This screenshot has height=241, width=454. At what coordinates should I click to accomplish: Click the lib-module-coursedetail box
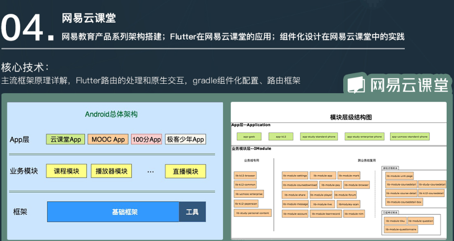401,184
